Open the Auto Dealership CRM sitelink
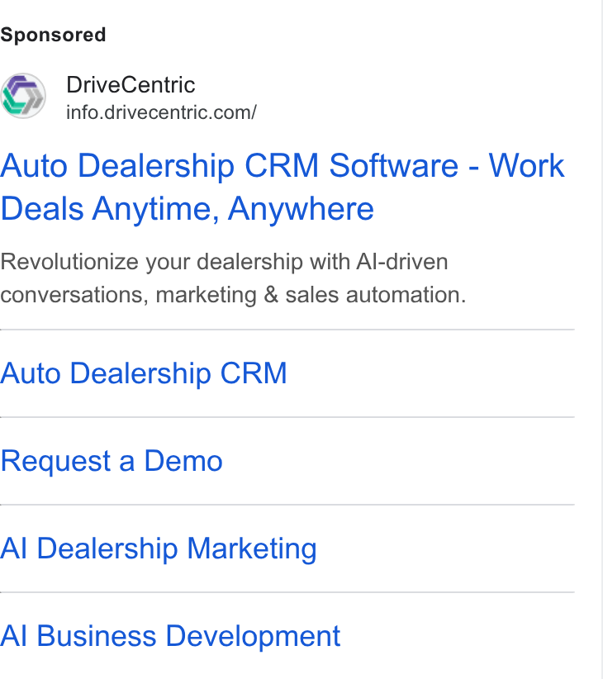This screenshot has width=603, height=679. click(x=143, y=373)
